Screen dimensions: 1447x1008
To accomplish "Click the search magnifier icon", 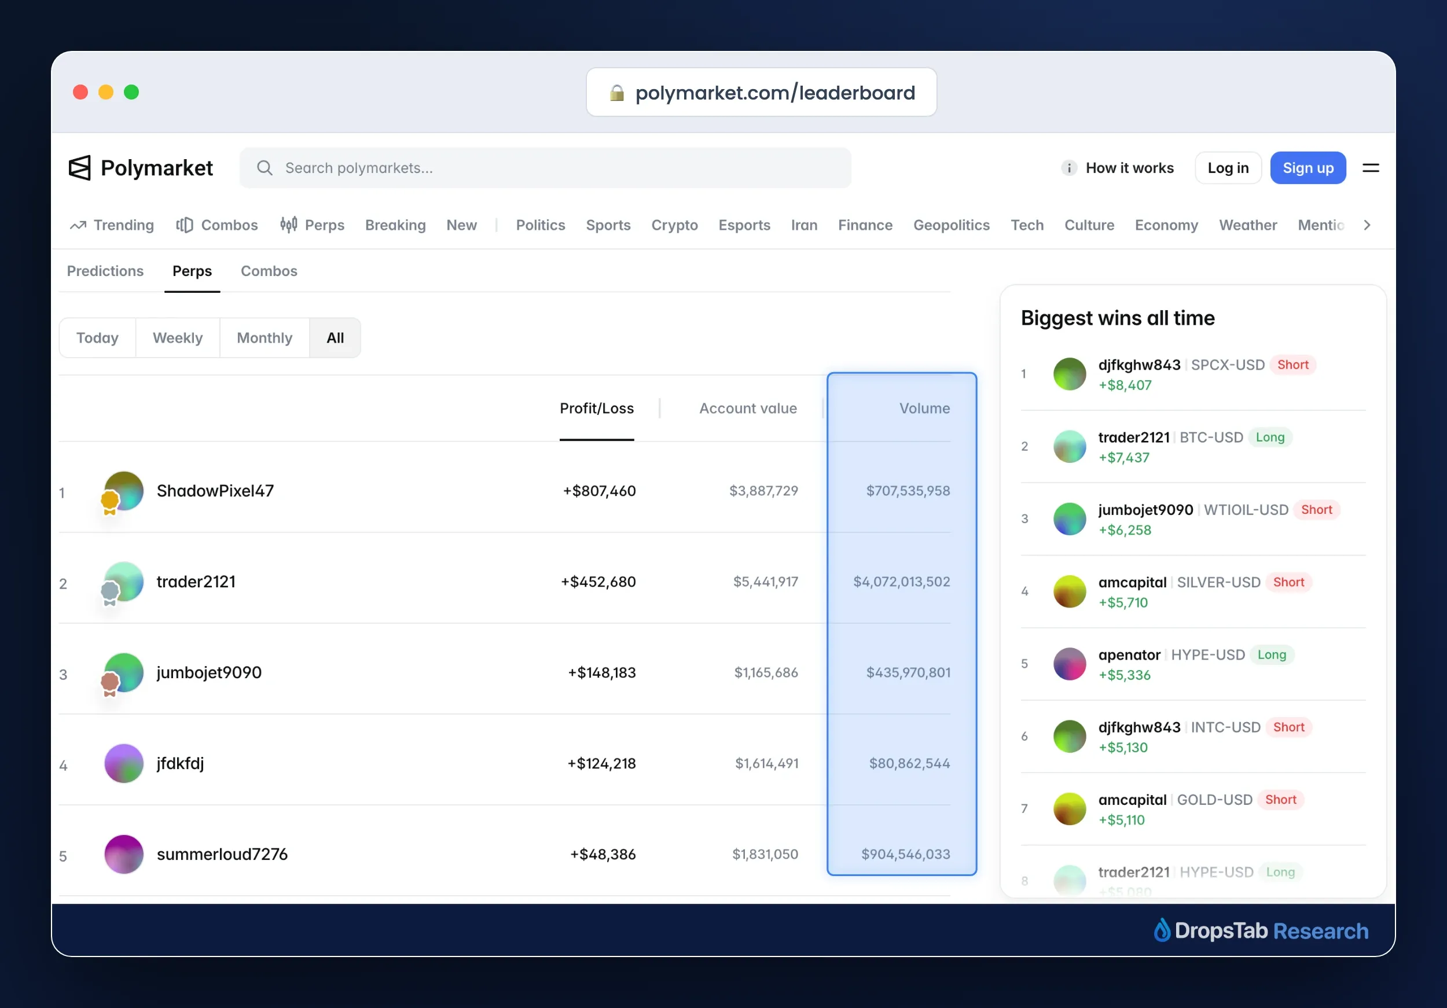I will 265,168.
